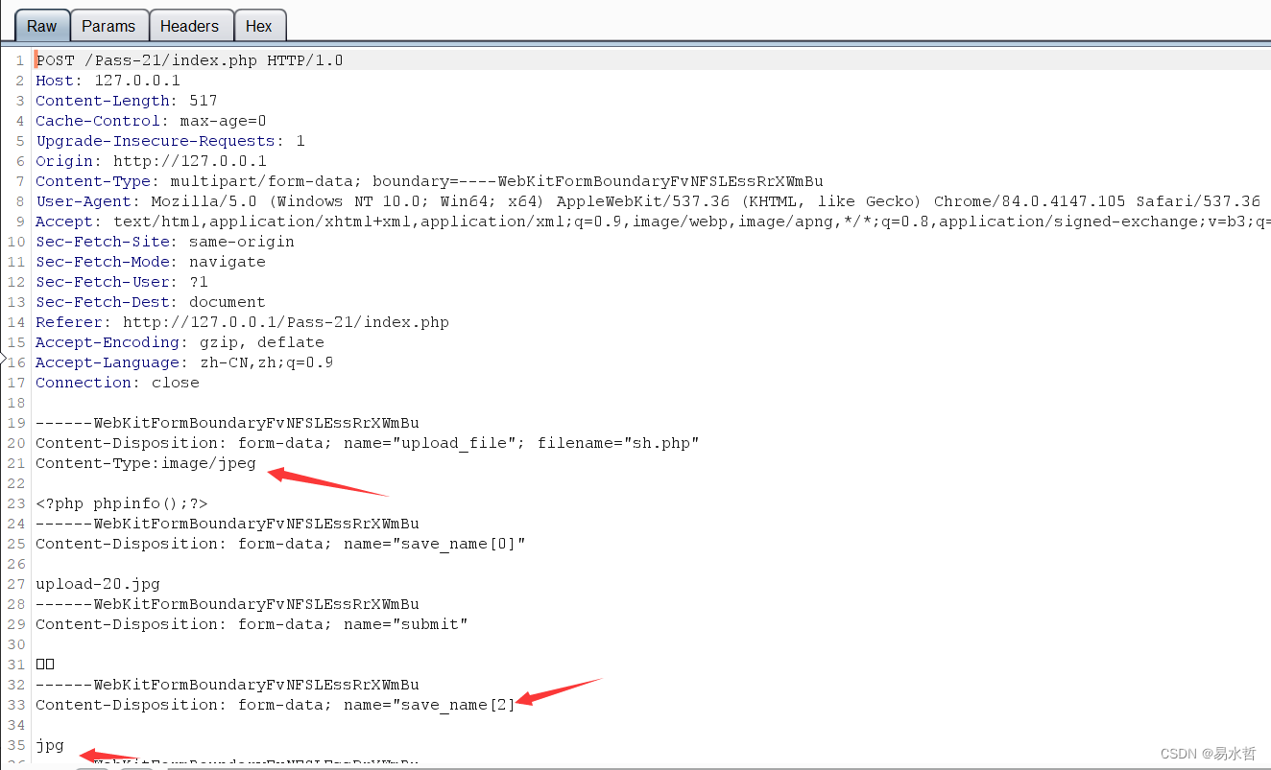Switch to the Raw tab
The width and height of the screenshot is (1271, 770).
click(41, 26)
